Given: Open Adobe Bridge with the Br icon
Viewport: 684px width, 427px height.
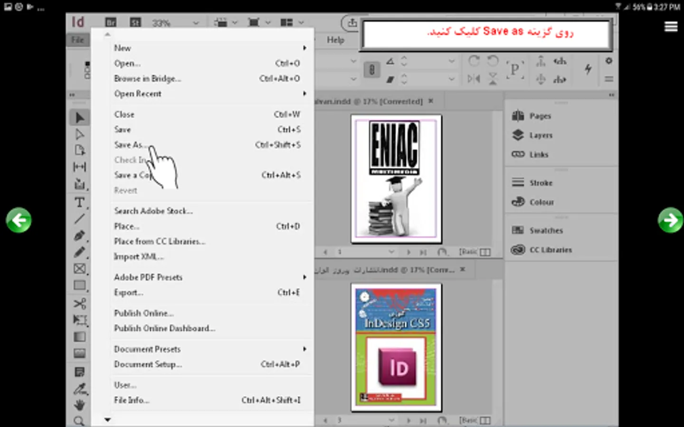Looking at the screenshot, I should 110,22.
